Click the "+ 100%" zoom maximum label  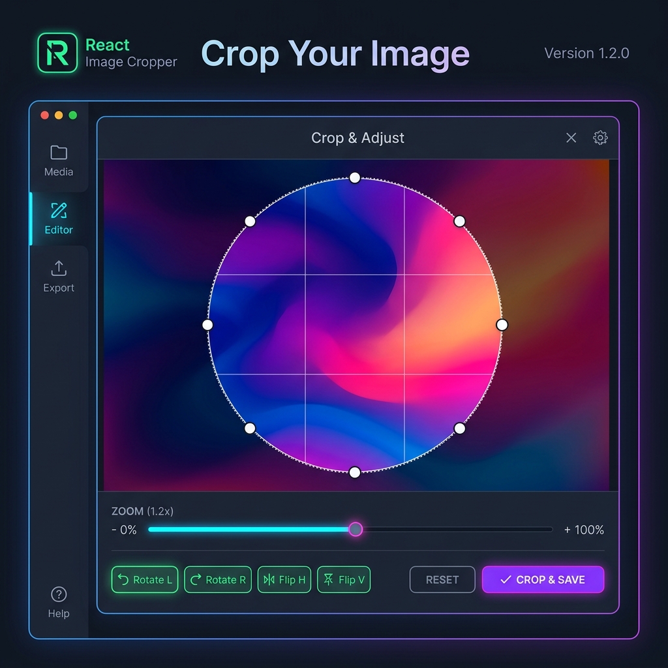[584, 530]
